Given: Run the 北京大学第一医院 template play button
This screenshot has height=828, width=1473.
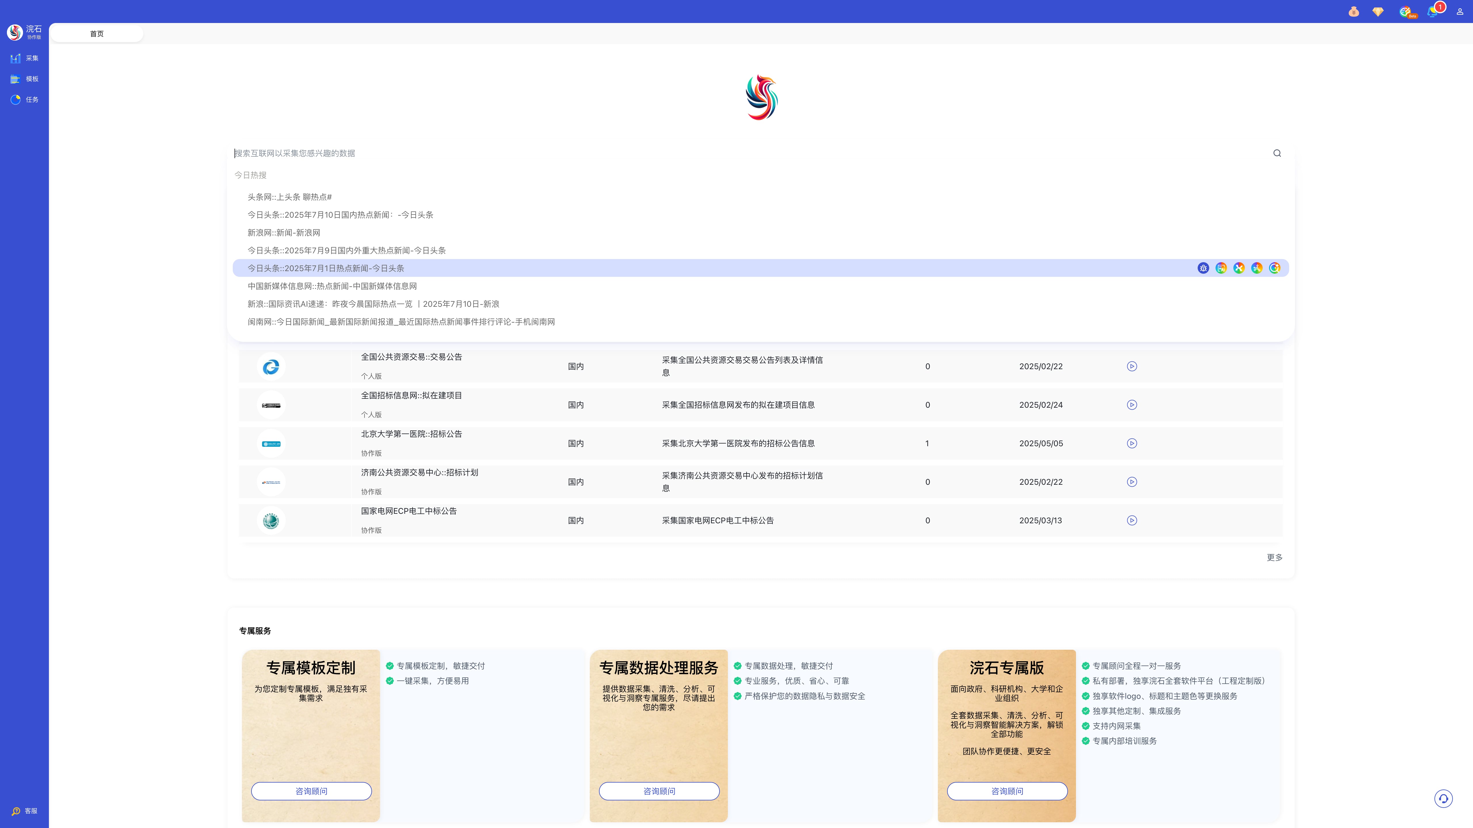Looking at the screenshot, I should [x=1132, y=443].
